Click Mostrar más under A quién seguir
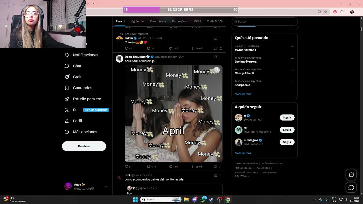The width and height of the screenshot is (363, 204). click(x=243, y=153)
